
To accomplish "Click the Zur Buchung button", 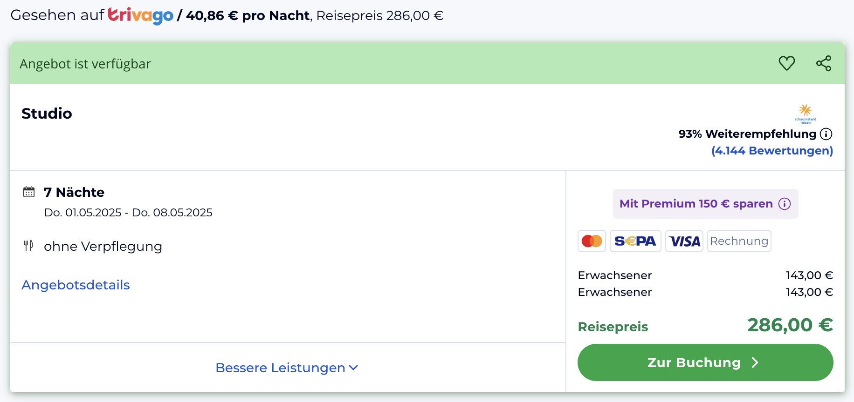I will [705, 362].
